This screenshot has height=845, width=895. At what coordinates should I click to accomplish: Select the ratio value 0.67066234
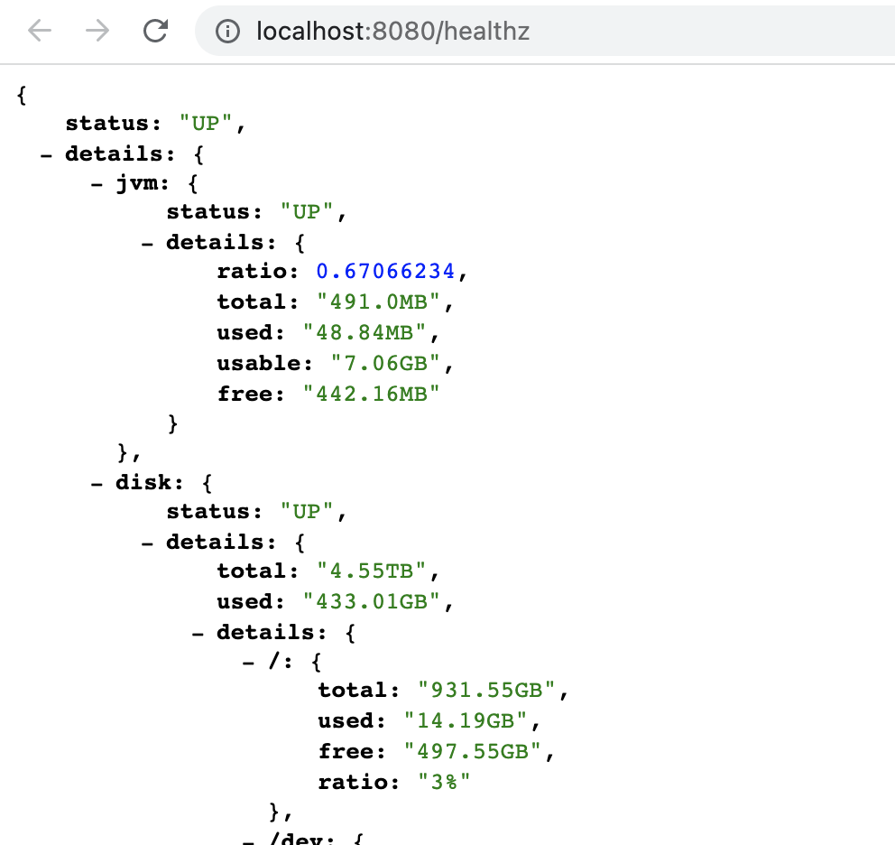(385, 272)
